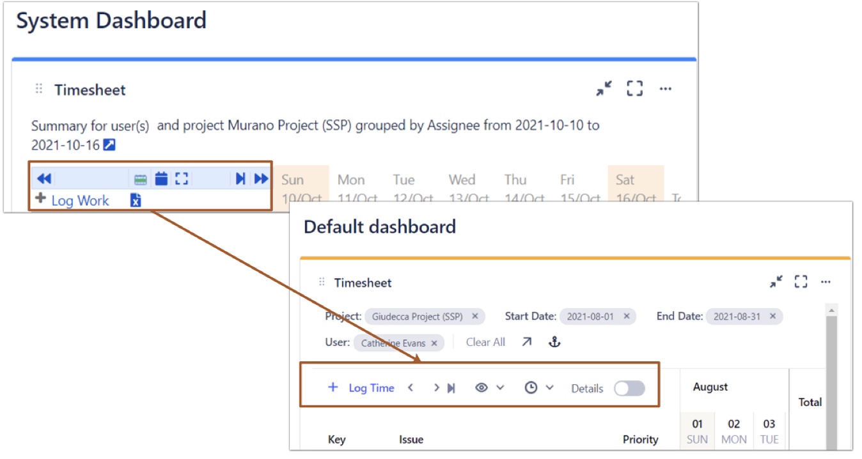
Task: Click the fast-forward double-arrow in blue toolbar
Action: click(x=261, y=179)
